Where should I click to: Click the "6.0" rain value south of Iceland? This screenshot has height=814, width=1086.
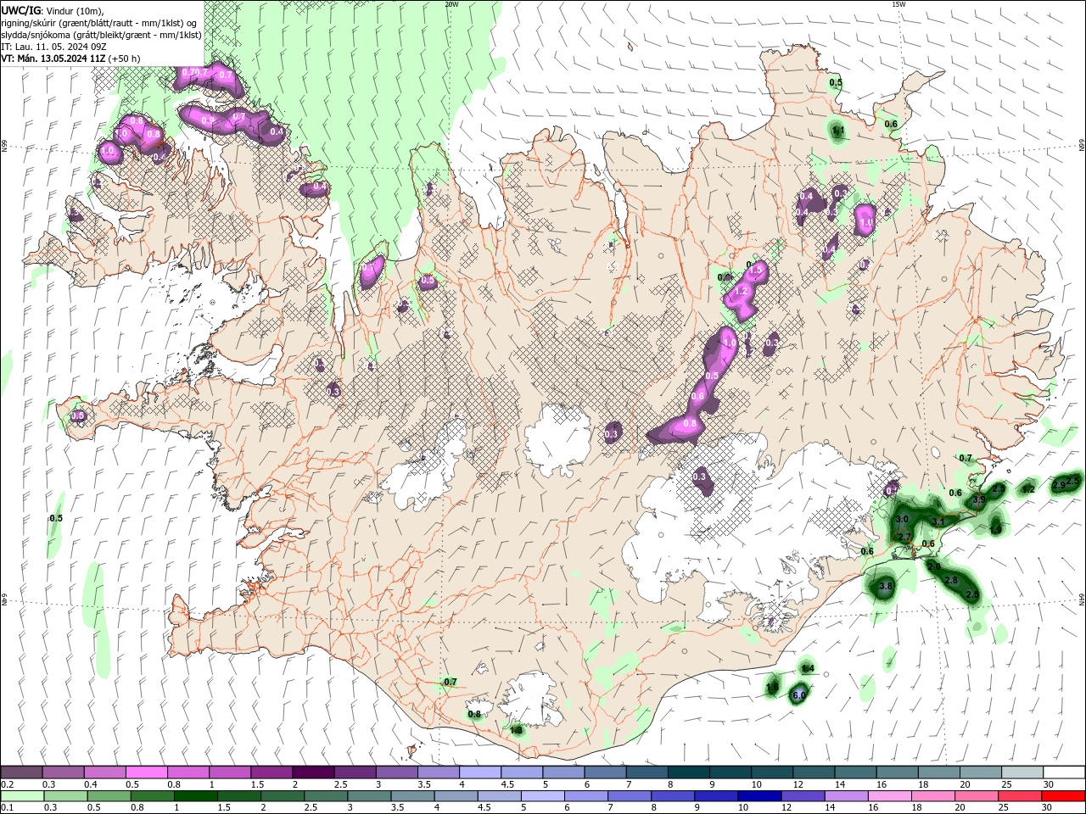(x=798, y=695)
